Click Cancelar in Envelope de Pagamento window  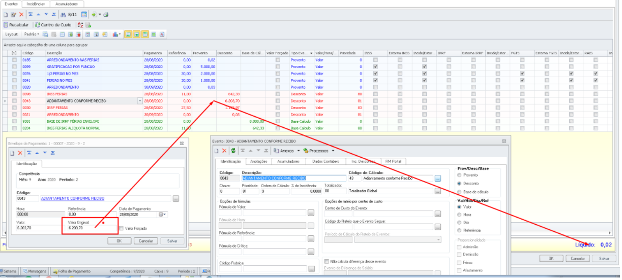point(145,241)
